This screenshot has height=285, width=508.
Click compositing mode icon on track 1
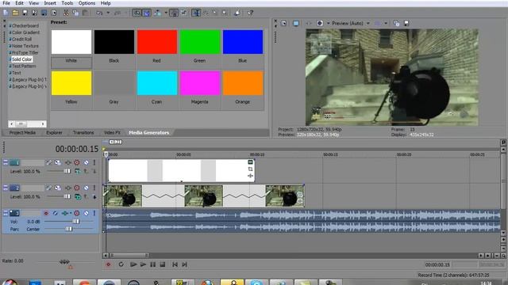coord(77,171)
